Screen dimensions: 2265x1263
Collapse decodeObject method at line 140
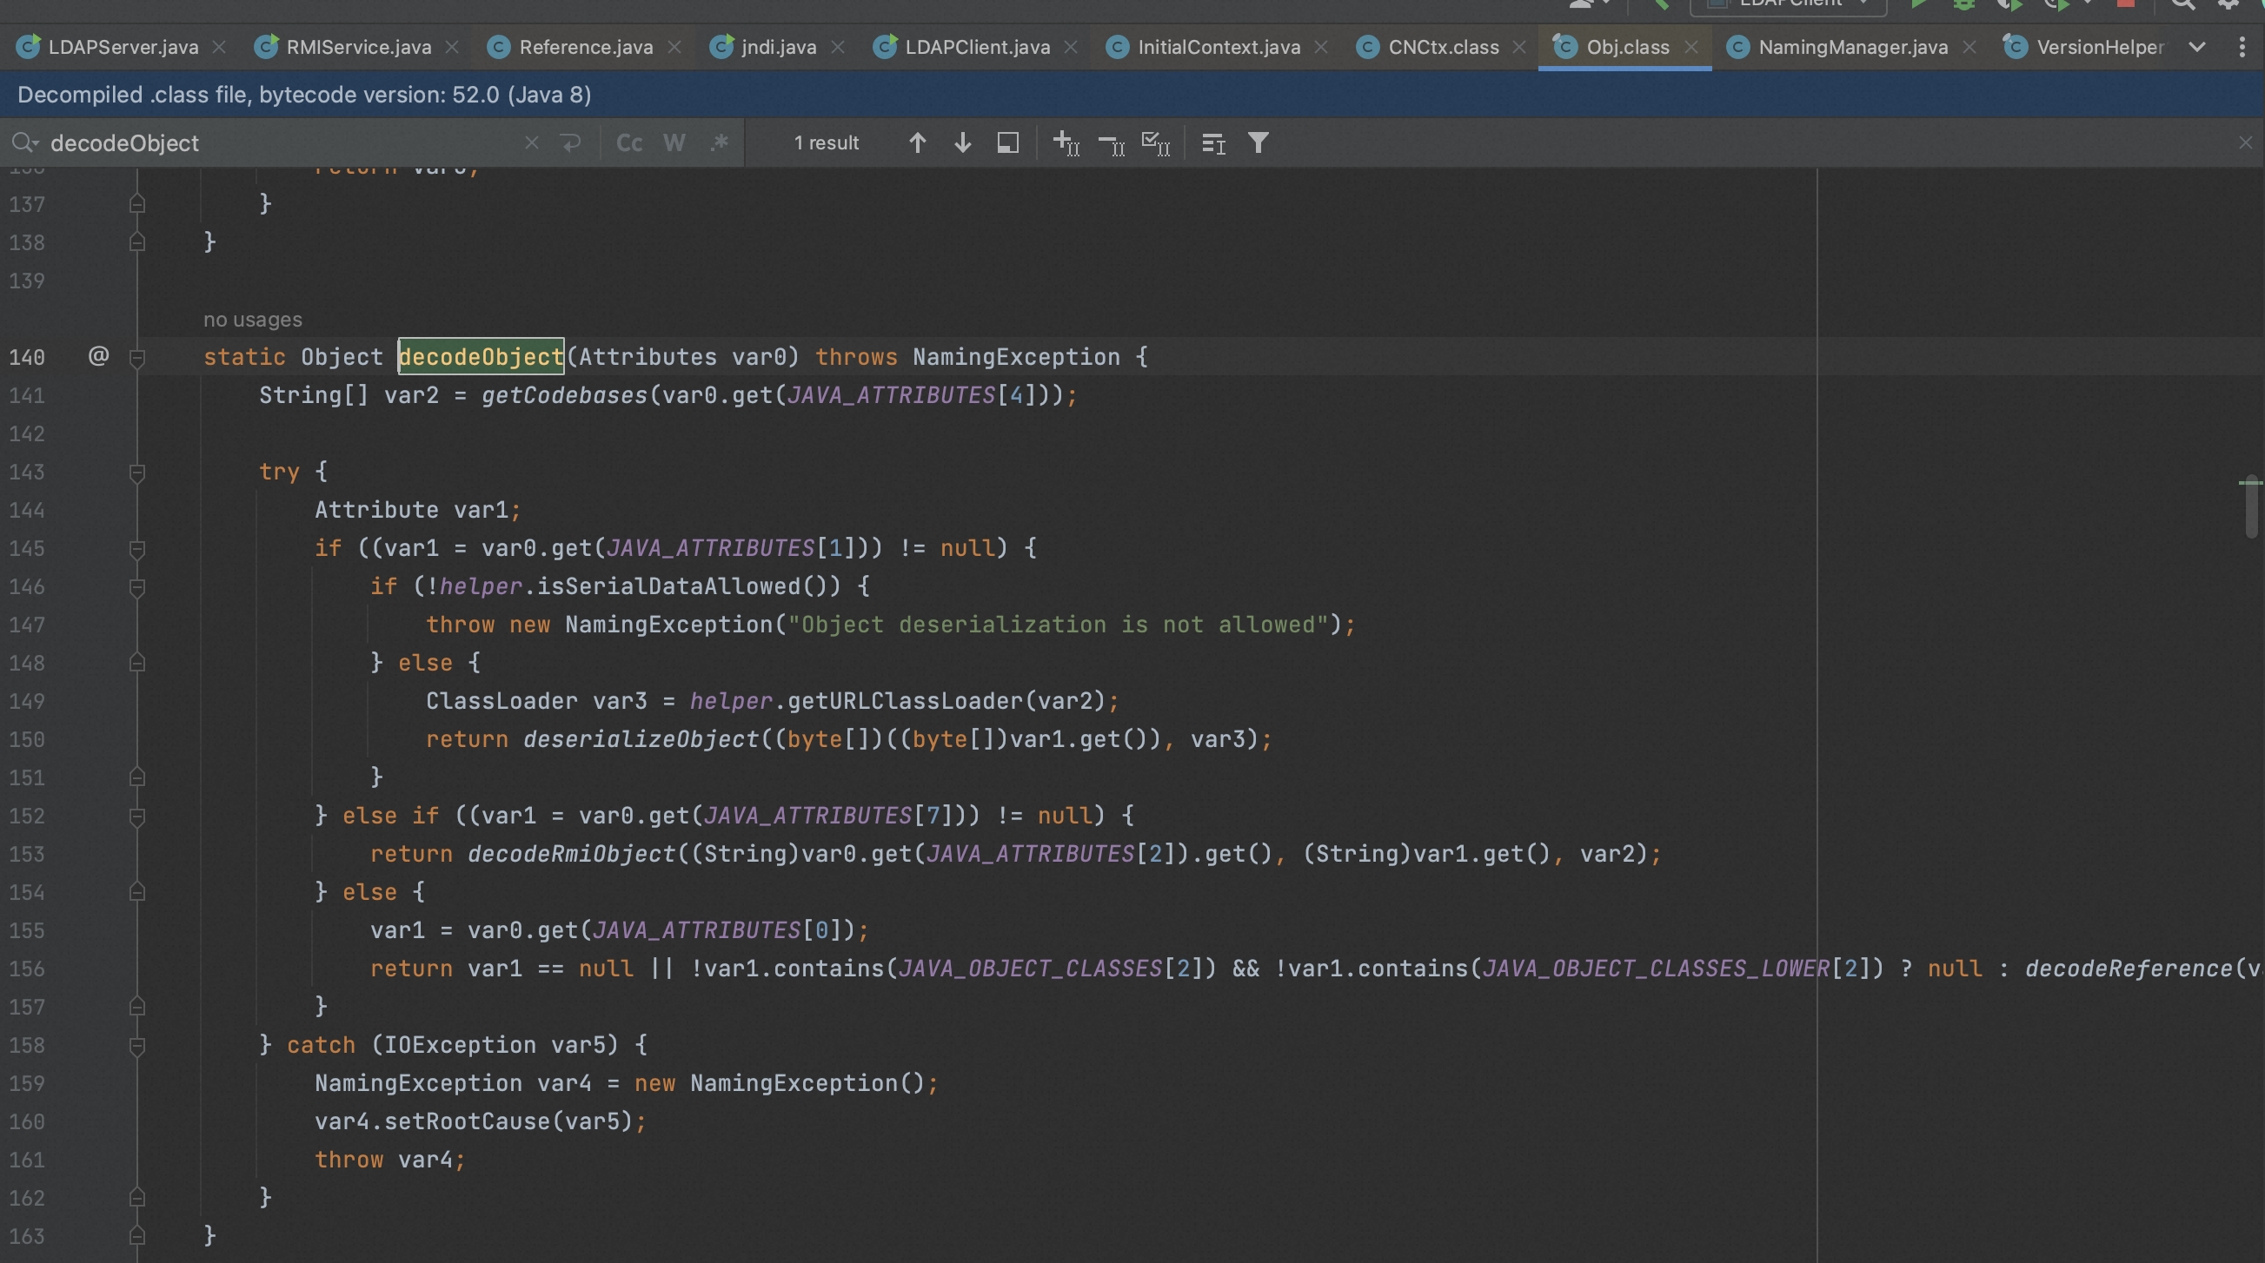coord(137,357)
